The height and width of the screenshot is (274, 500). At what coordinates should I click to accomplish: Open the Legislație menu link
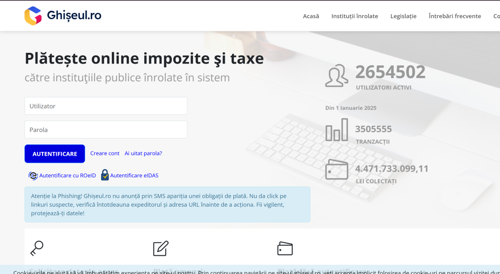coord(404,16)
